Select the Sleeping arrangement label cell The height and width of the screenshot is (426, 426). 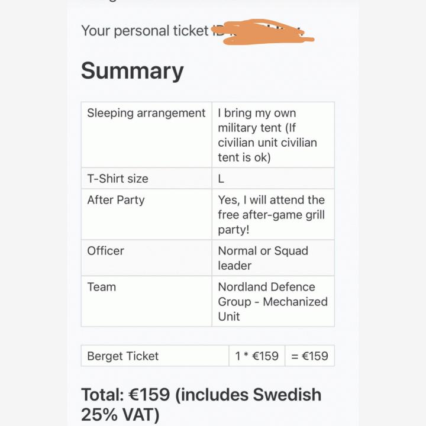point(146,113)
